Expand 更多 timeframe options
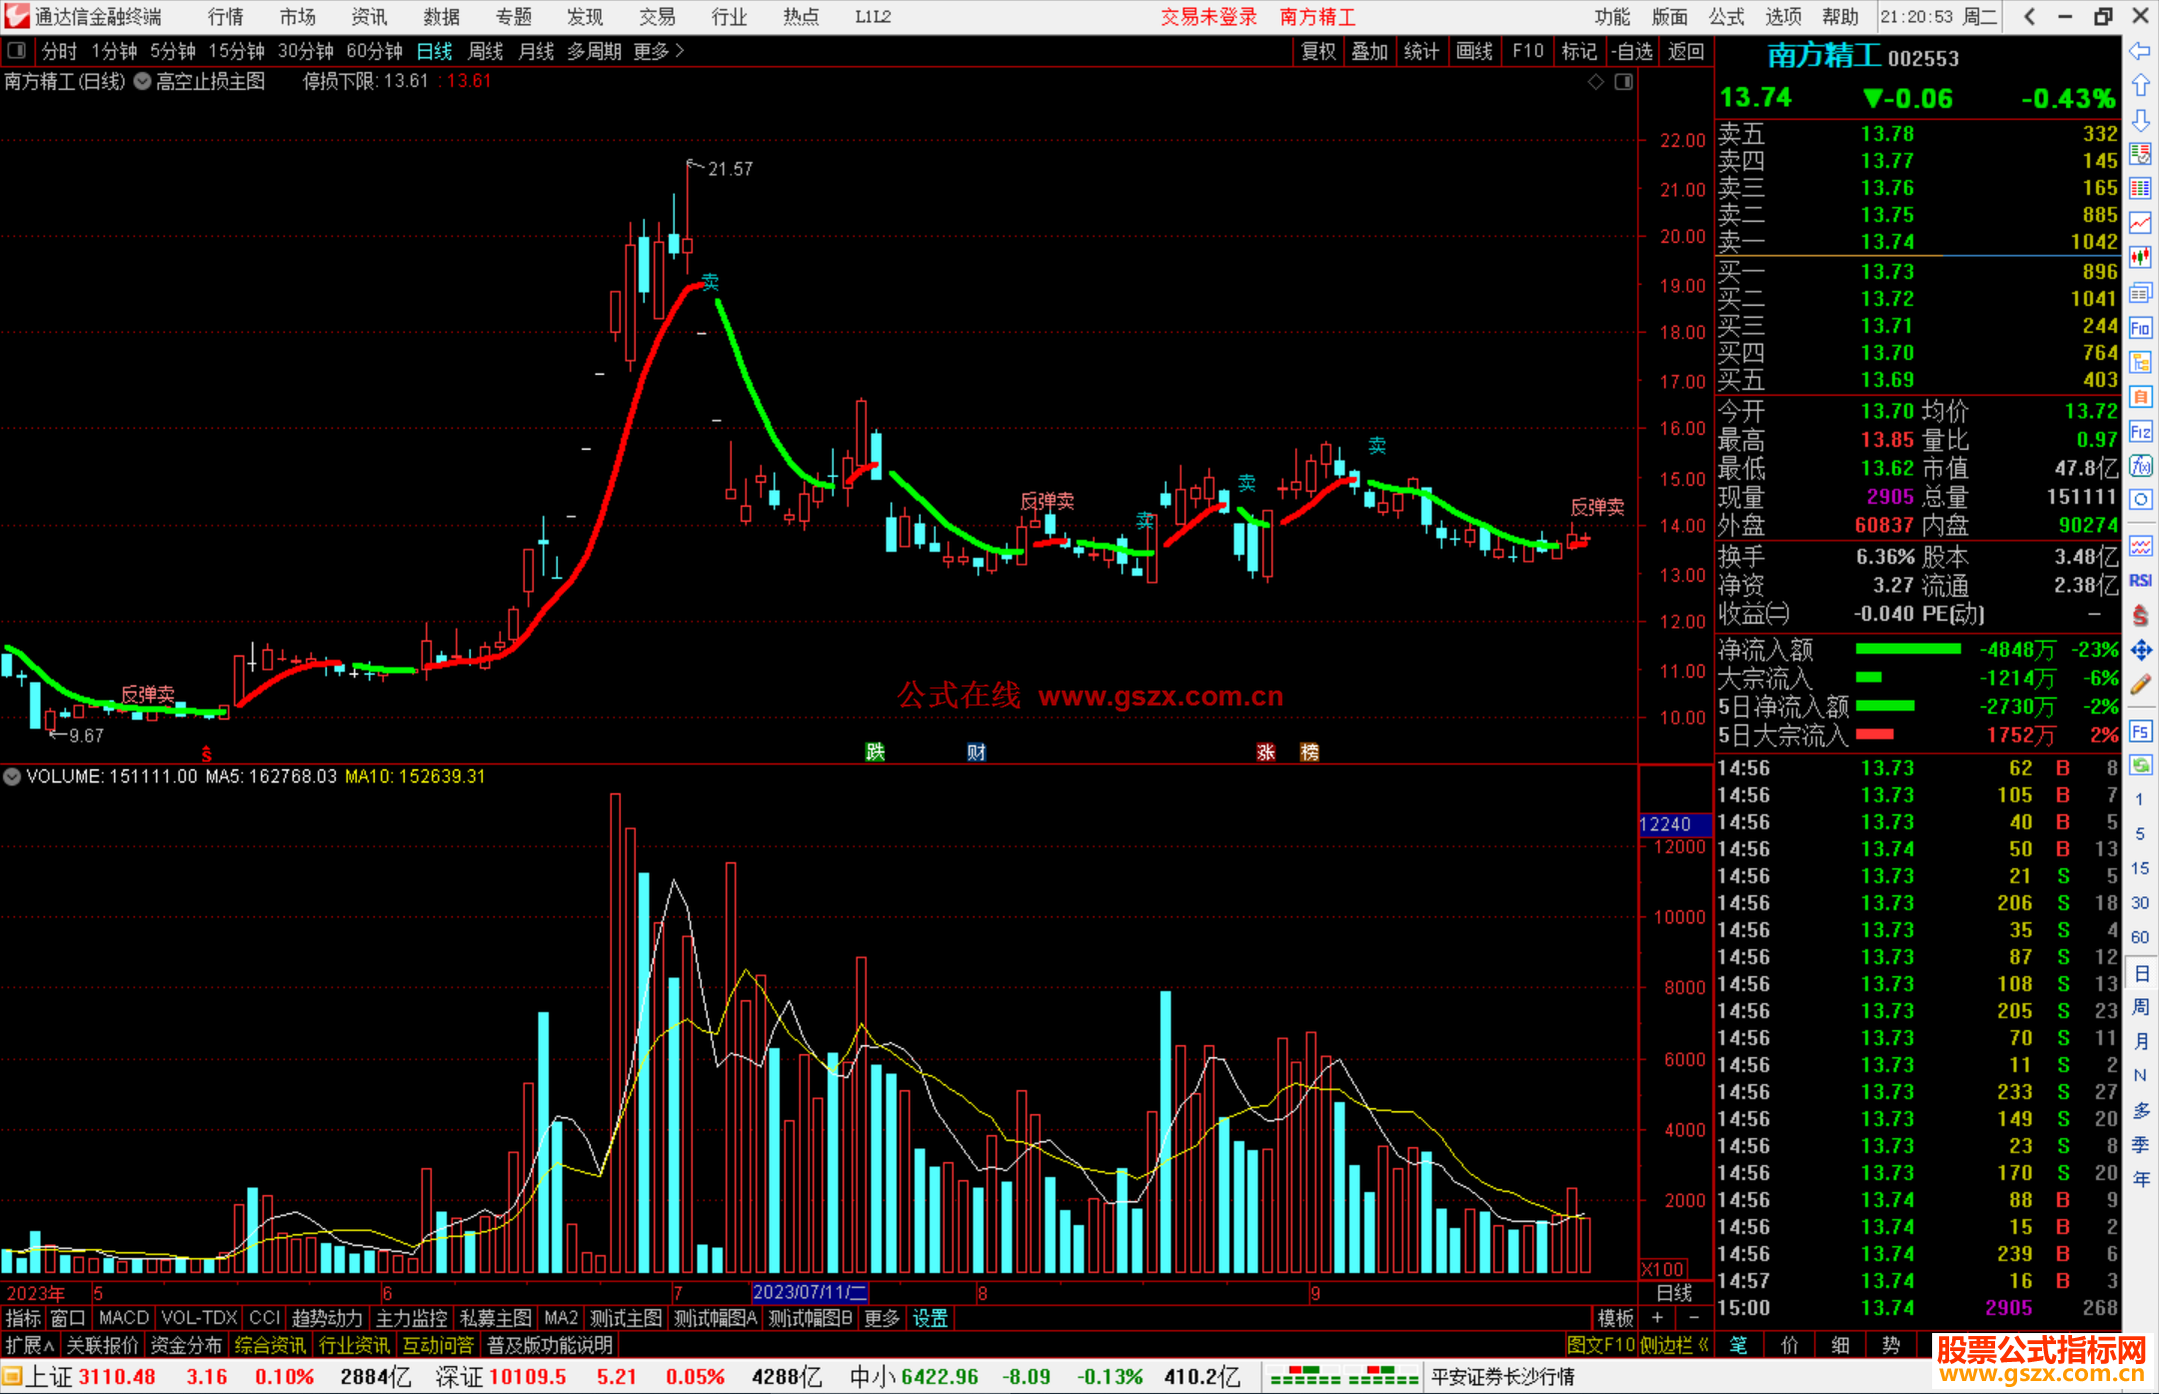The width and height of the screenshot is (2159, 1394). pyautogui.click(x=659, y=51)
